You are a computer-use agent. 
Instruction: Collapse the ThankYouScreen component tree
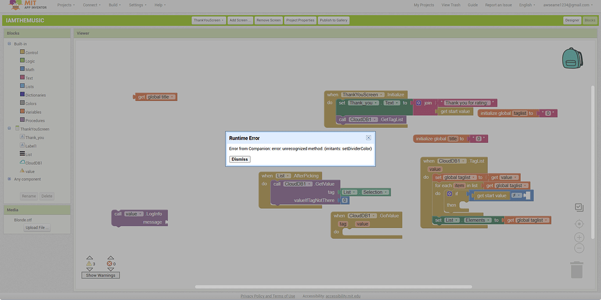coord(9,129)
